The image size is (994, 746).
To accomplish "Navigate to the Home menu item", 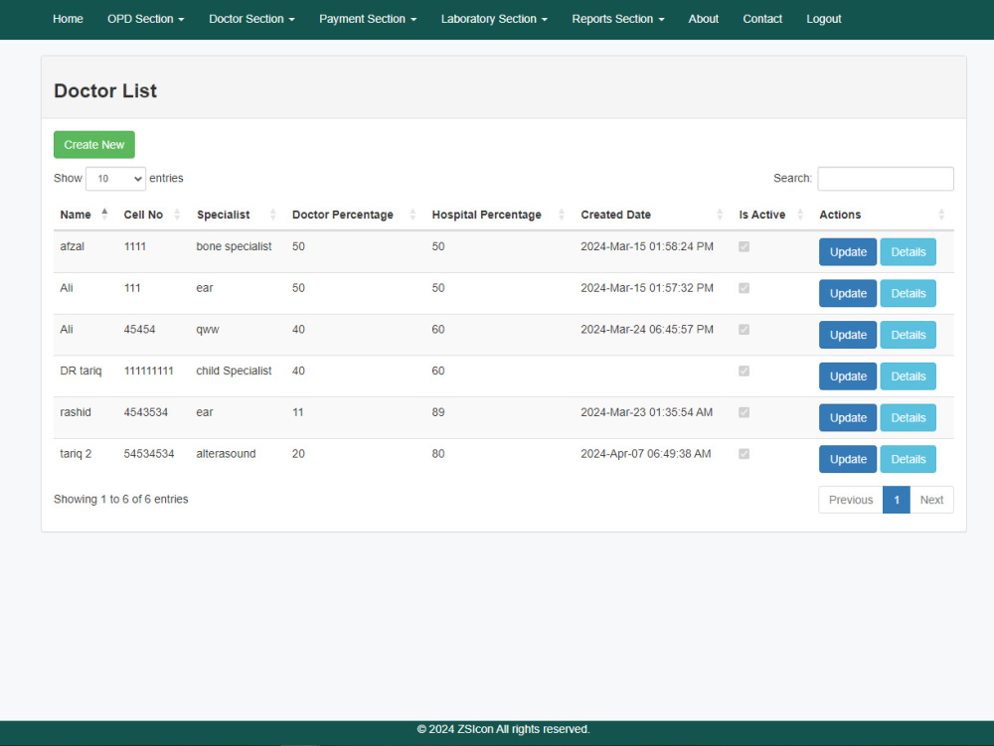I will (68, 19).
